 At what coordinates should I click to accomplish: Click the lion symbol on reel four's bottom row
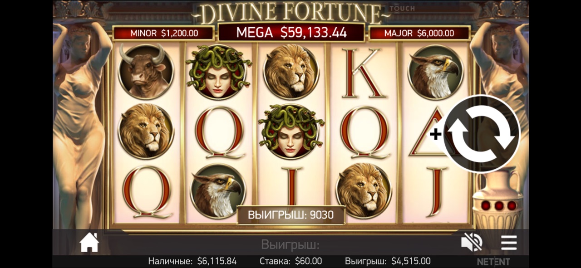tap(364, 191)
